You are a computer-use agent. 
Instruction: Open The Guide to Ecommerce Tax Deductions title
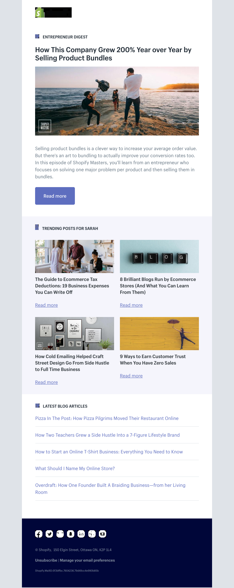coord(72,286)
